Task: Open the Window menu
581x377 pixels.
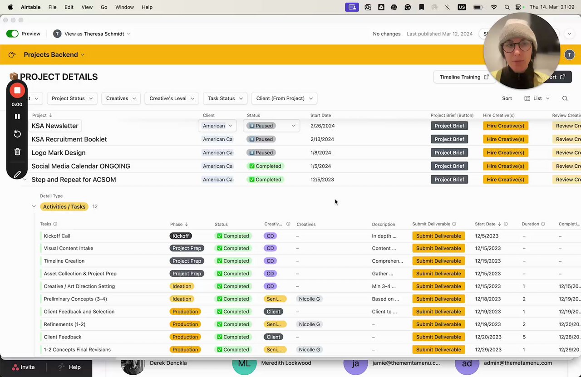Action: pos(124,7)
